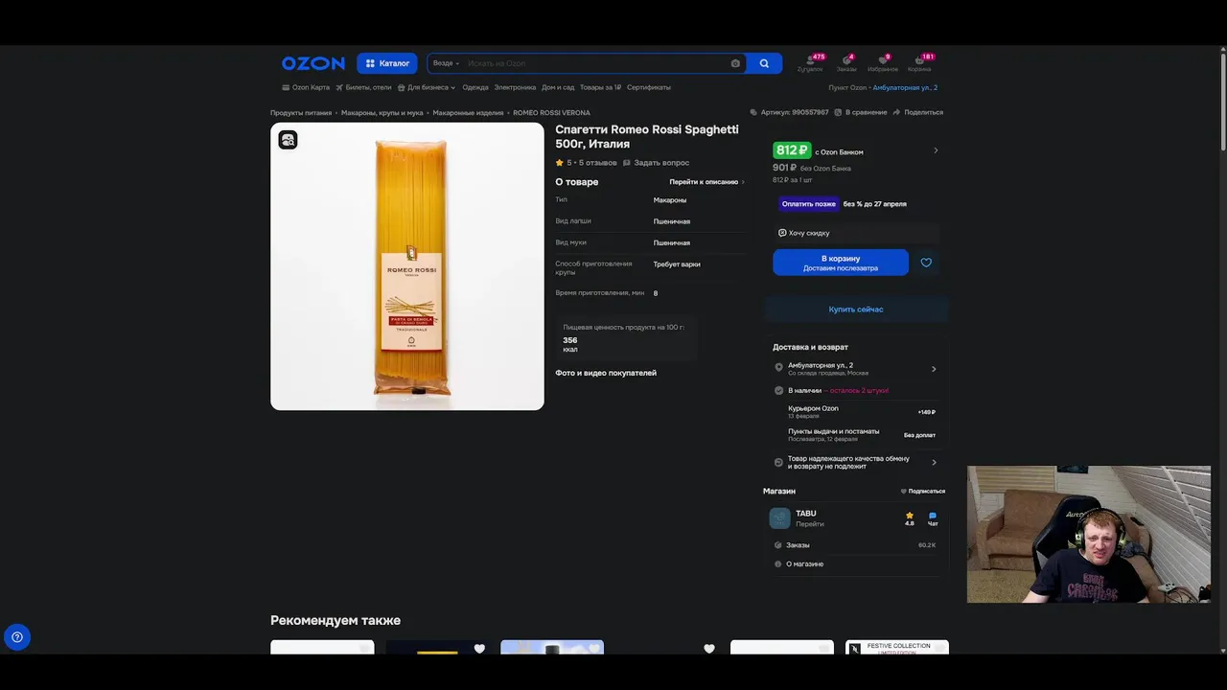Add product В сравнение

[x=861, y=112]
